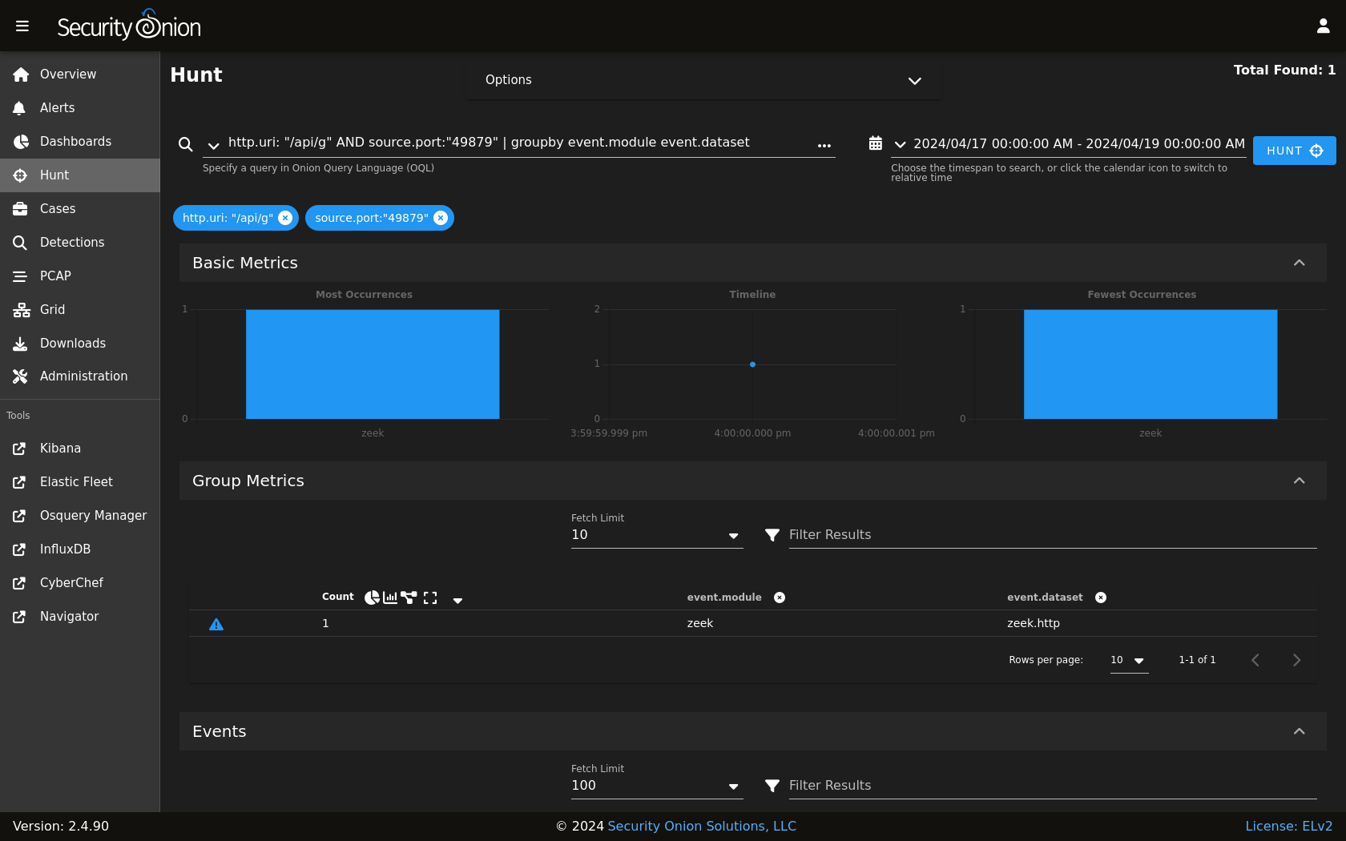Expand the Options dropdown panel
This screenshot has width=1346, height=841.
pyautogui.click(x=703, y=80)
